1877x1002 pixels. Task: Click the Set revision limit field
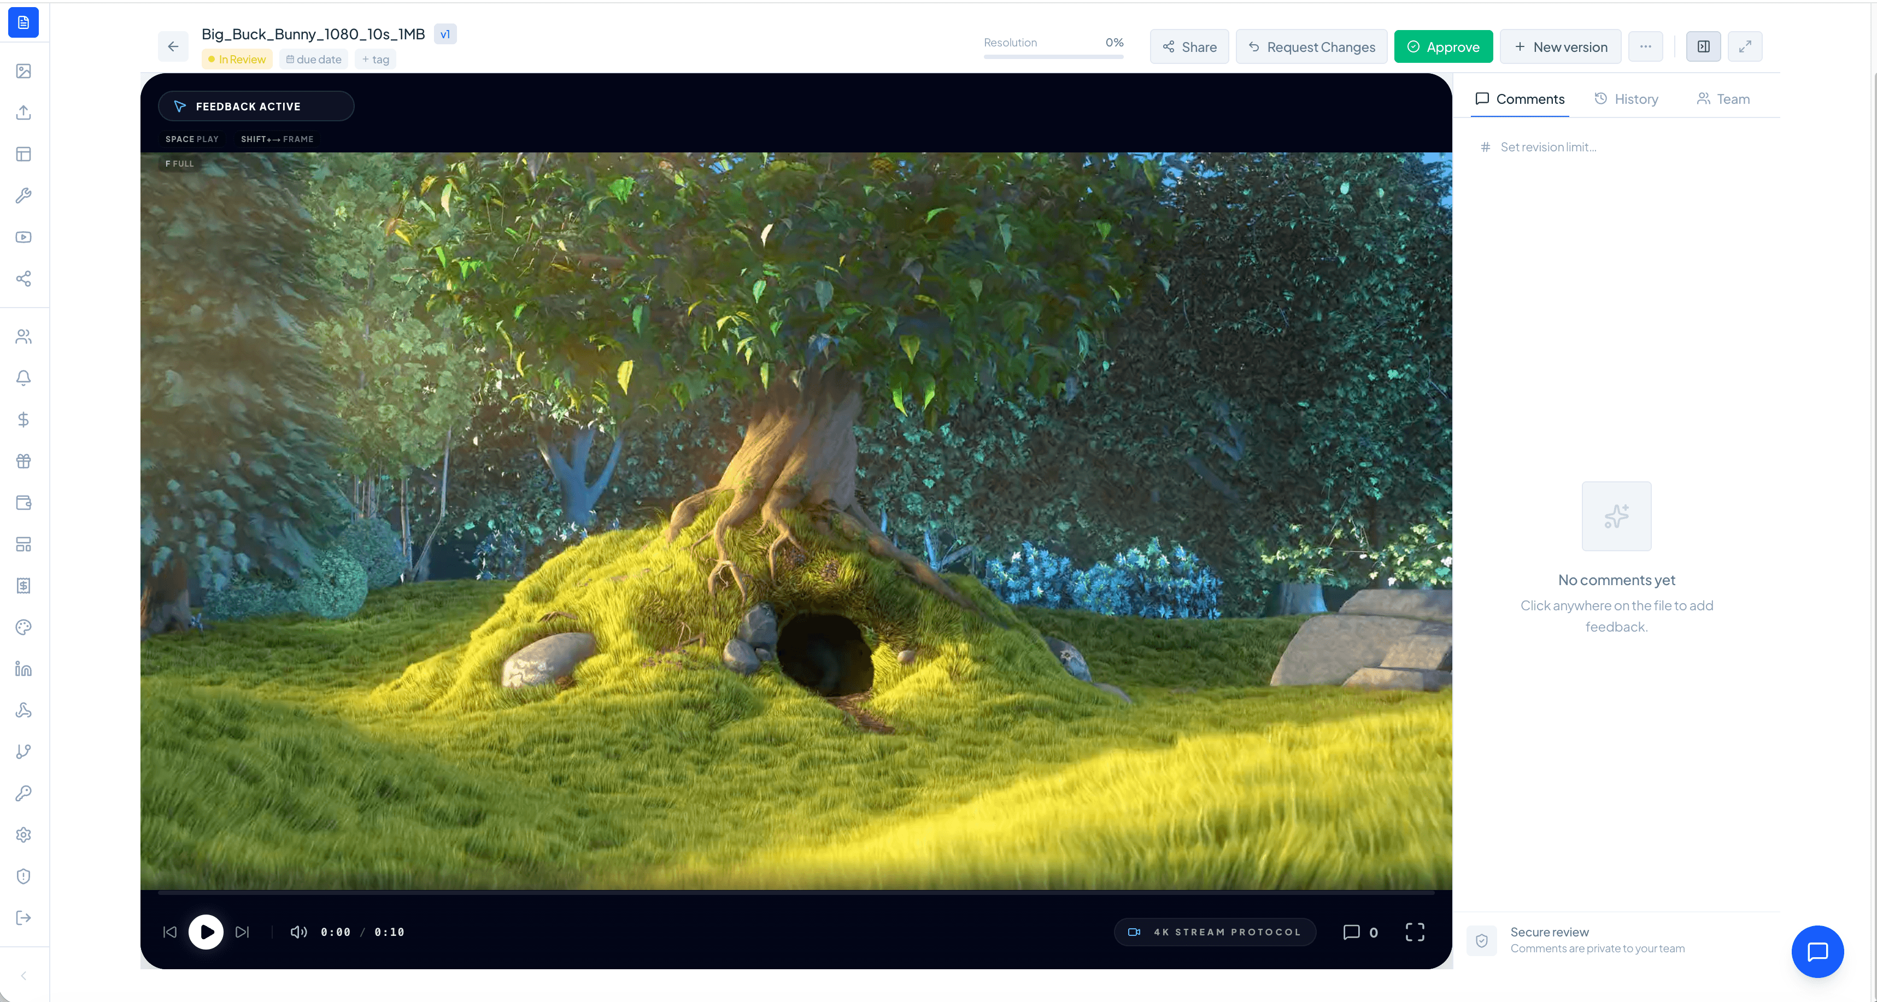pos(1617,147)
